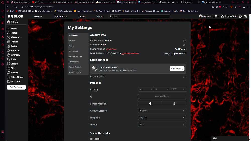Click the Update Email link
Image resolution: width=251 pixels, height=141 pixels.
pos(179,53)
